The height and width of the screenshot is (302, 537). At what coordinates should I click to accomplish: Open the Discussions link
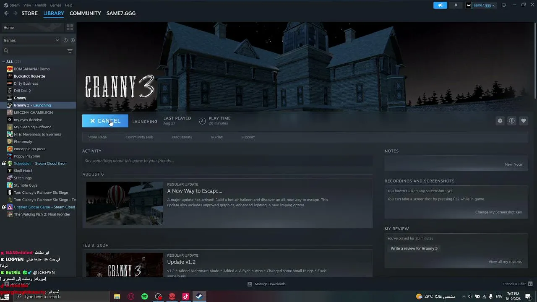[x=182, y=137]
